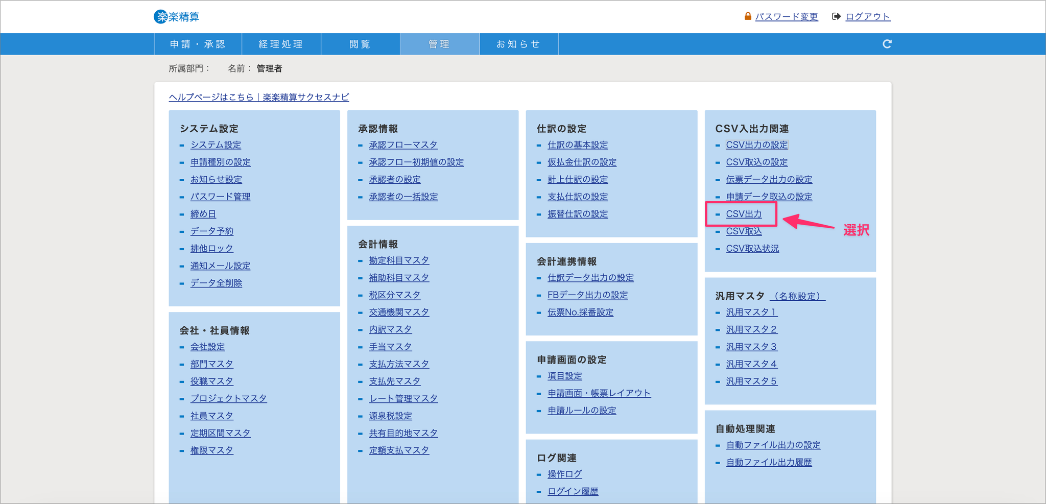
Task: Open 役職マスタ
Action: point(212,381)
